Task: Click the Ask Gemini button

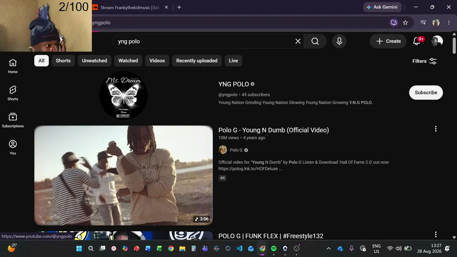Action: [382, 7]
